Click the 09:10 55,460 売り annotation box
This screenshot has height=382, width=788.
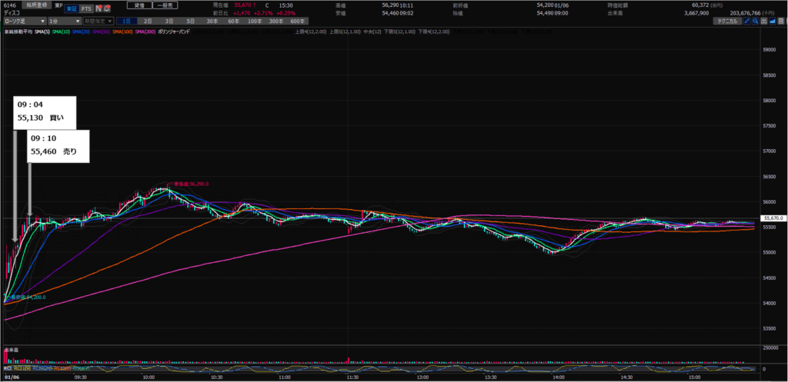(x=59, y=147)
